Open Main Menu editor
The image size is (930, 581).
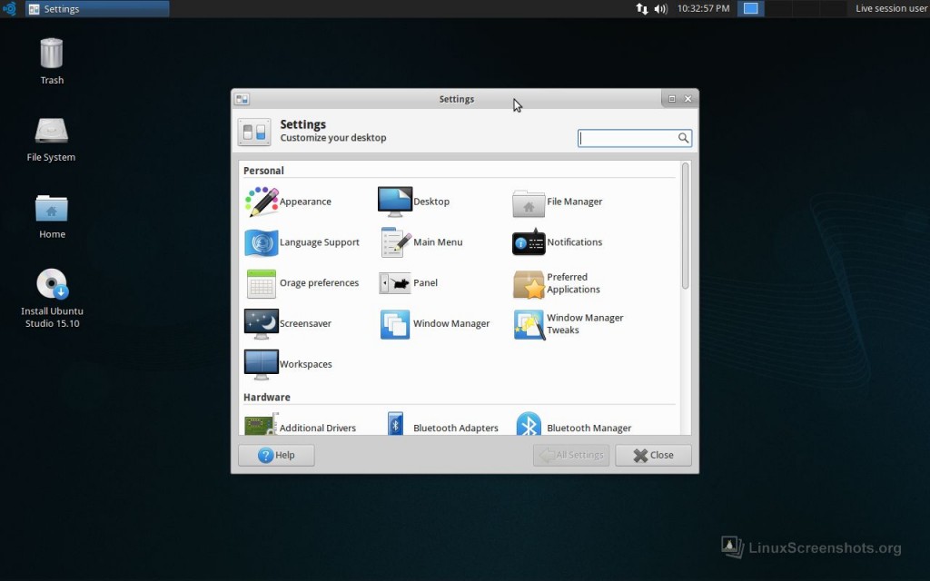coord(395,242)
